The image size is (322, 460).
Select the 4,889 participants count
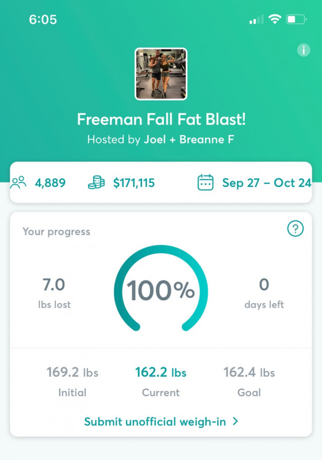pyautogui.click(x=50, y=183)
